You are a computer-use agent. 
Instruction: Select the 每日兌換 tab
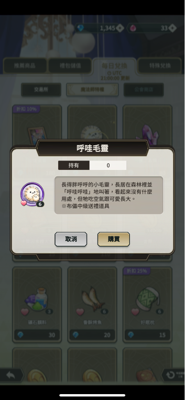pyautogui.click(x=114, y=66)
